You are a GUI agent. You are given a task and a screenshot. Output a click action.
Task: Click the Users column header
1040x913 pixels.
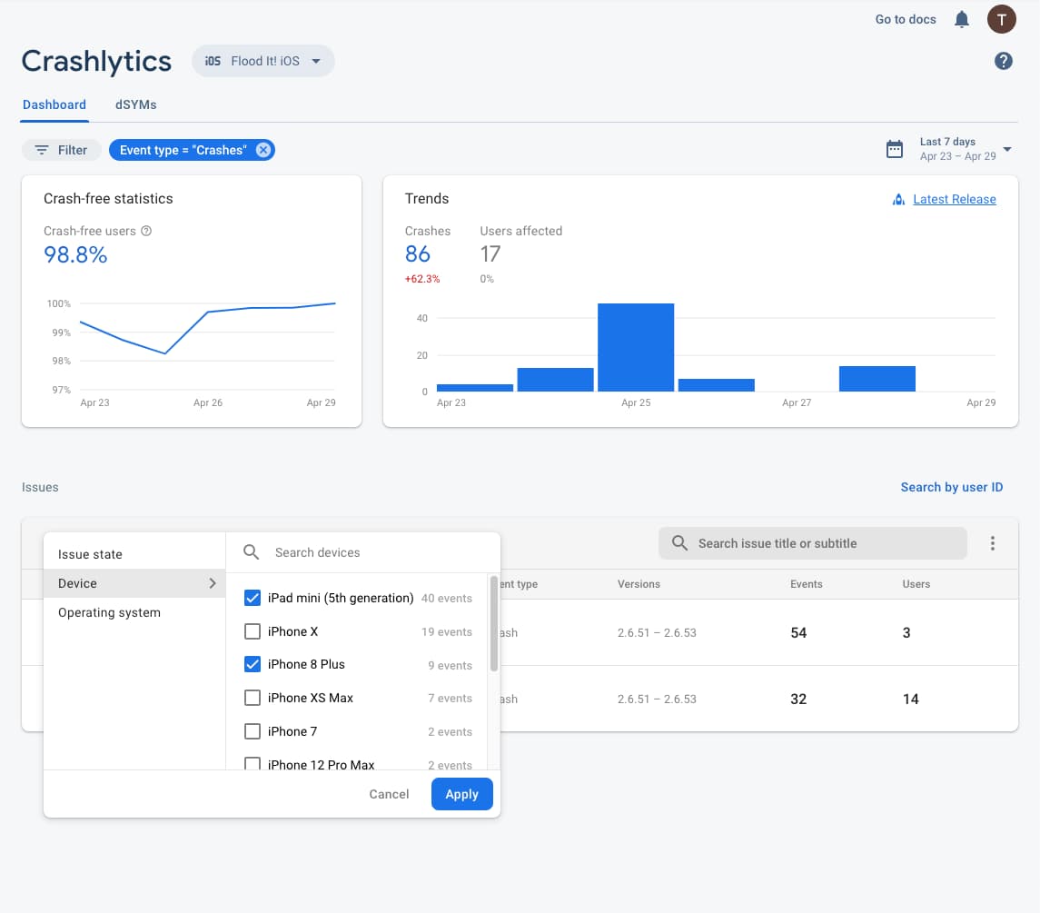[x=916, y=584]
